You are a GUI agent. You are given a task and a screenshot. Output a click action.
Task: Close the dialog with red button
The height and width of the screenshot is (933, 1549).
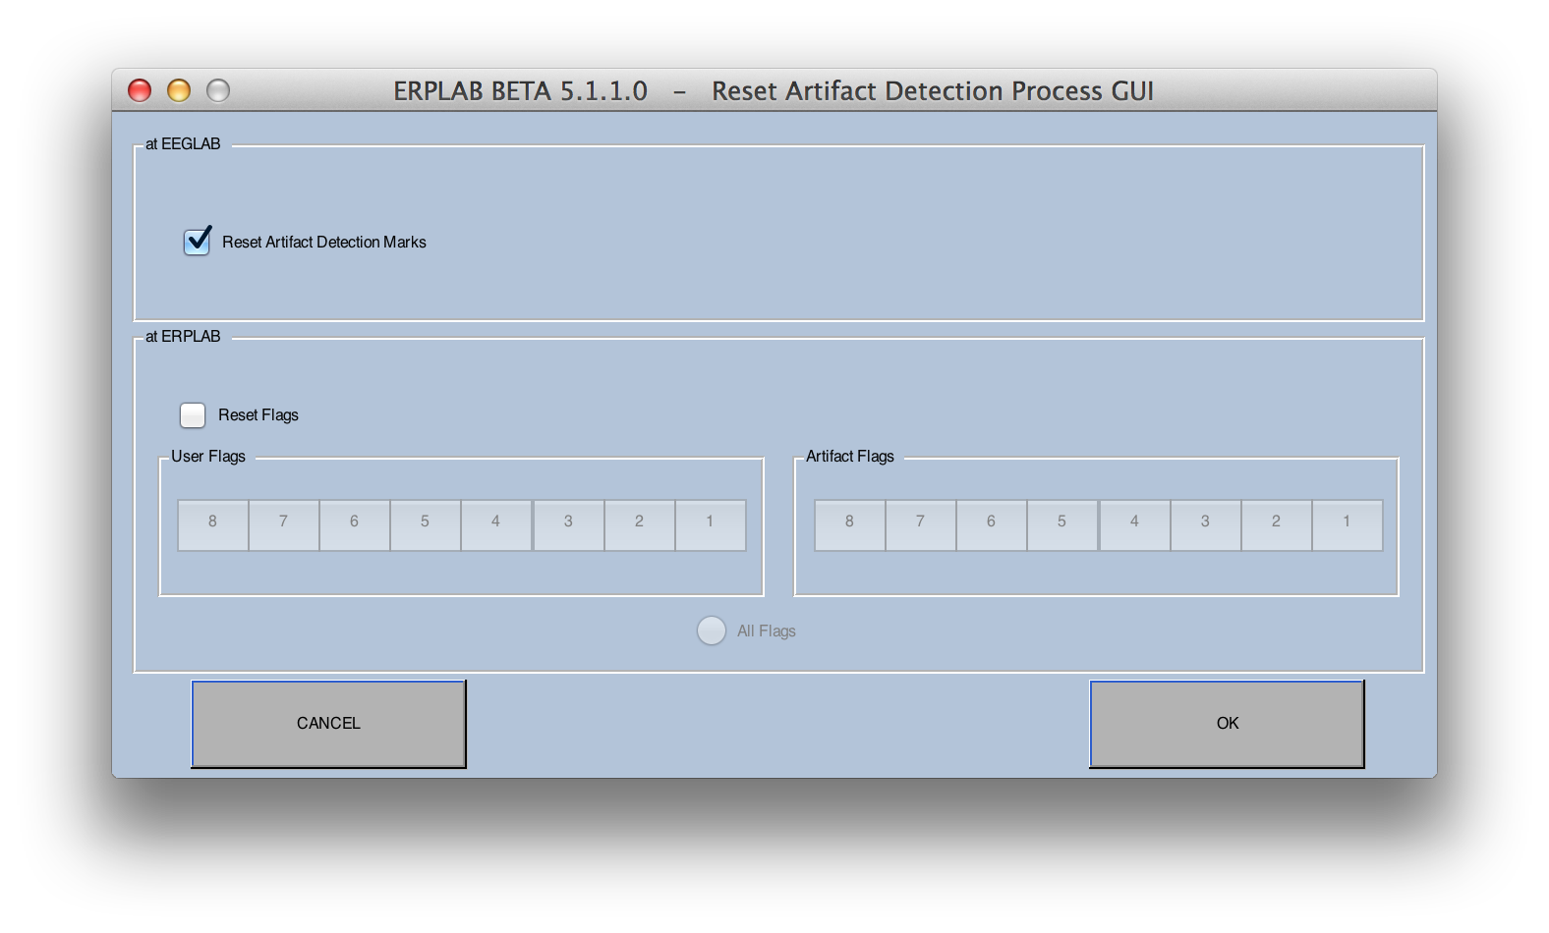coord(140,90)
